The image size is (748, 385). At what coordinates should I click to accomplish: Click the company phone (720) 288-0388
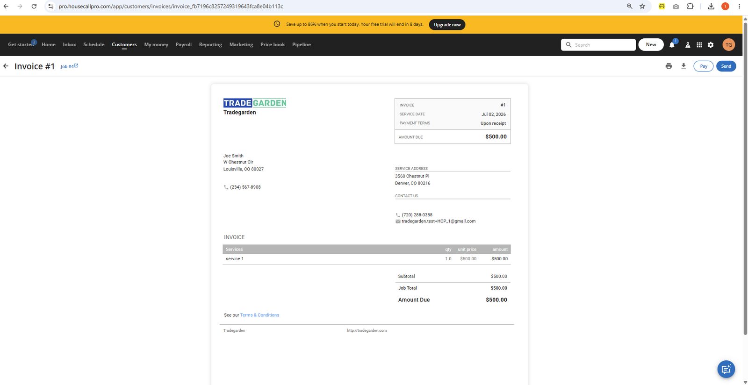click(417, 215)
